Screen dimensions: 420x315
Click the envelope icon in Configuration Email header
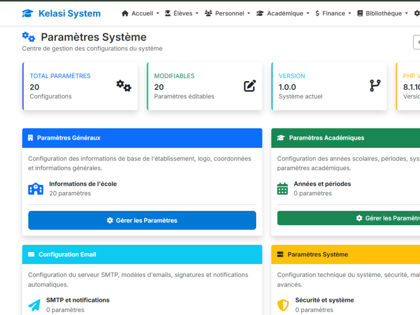(31, 255)
